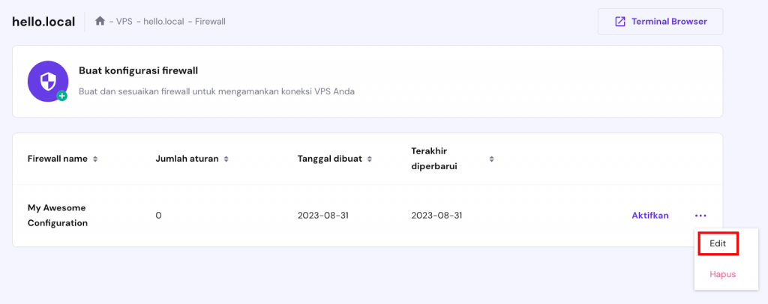Click hello.local in the breadcrumb
This screenshot has width=768, height=304.
(163, 22)
